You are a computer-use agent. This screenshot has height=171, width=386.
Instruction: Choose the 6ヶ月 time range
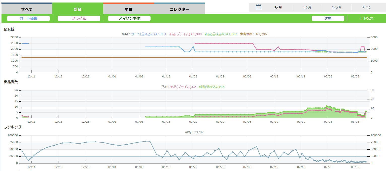(307, 7)
